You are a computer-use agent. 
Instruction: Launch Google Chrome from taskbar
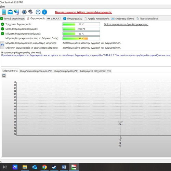[44, 167]
